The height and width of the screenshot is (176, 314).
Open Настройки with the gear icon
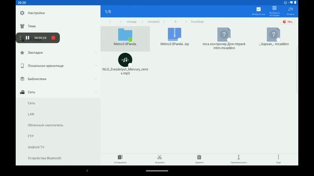22,13
